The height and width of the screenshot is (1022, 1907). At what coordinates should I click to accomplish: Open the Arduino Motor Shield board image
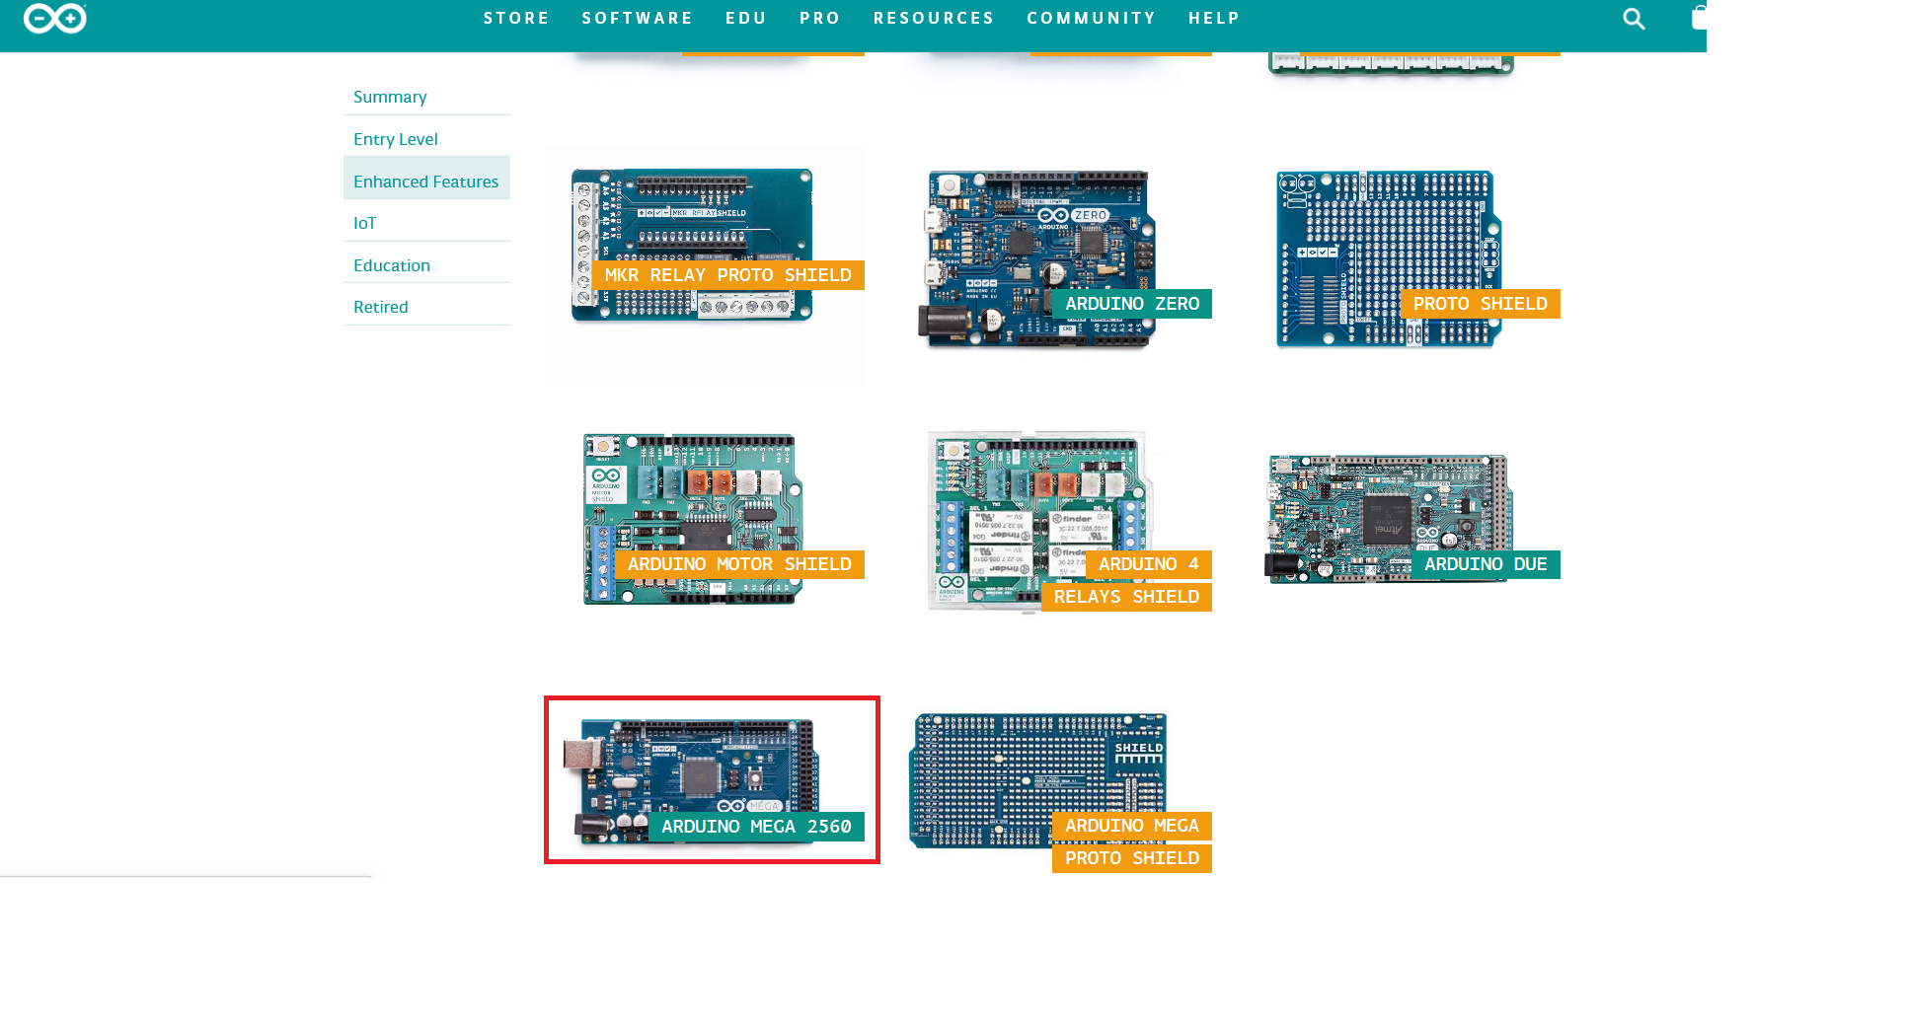(x=693, y=519)
